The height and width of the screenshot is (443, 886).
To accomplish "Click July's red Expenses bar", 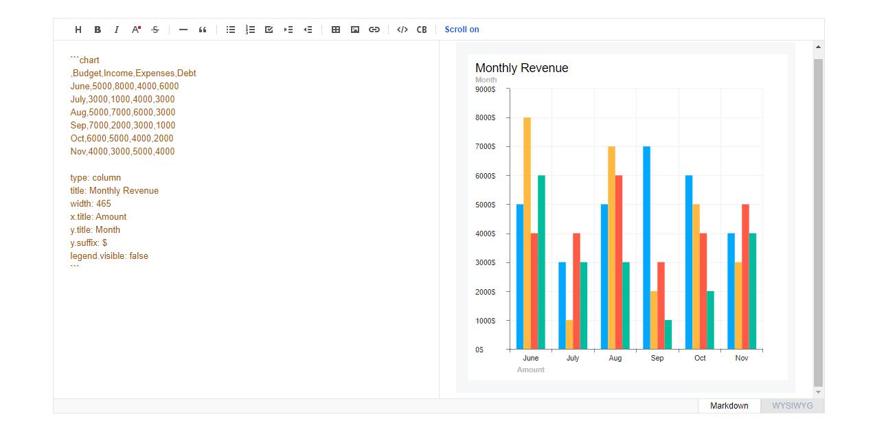I will pos(576,291).
